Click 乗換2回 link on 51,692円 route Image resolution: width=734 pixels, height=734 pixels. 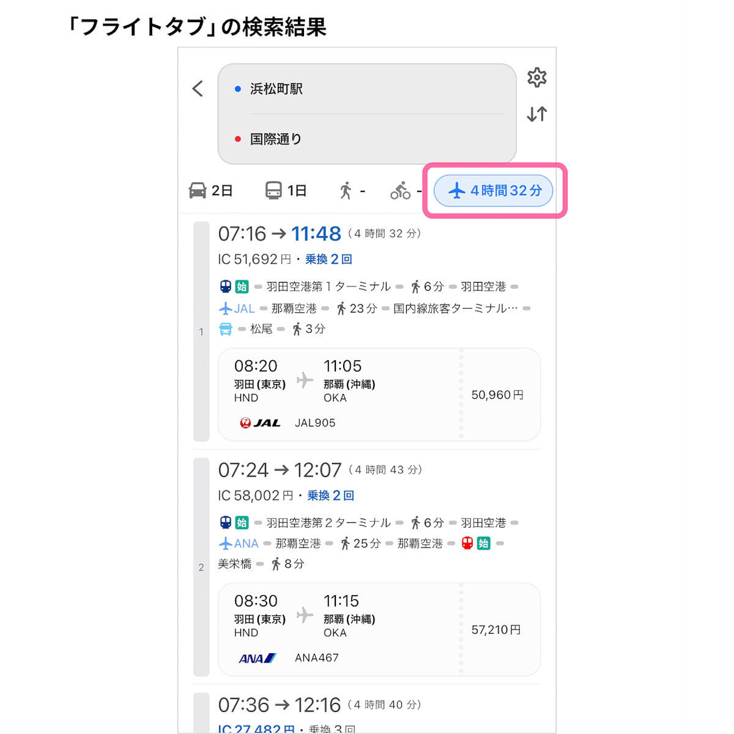[329, 259]
